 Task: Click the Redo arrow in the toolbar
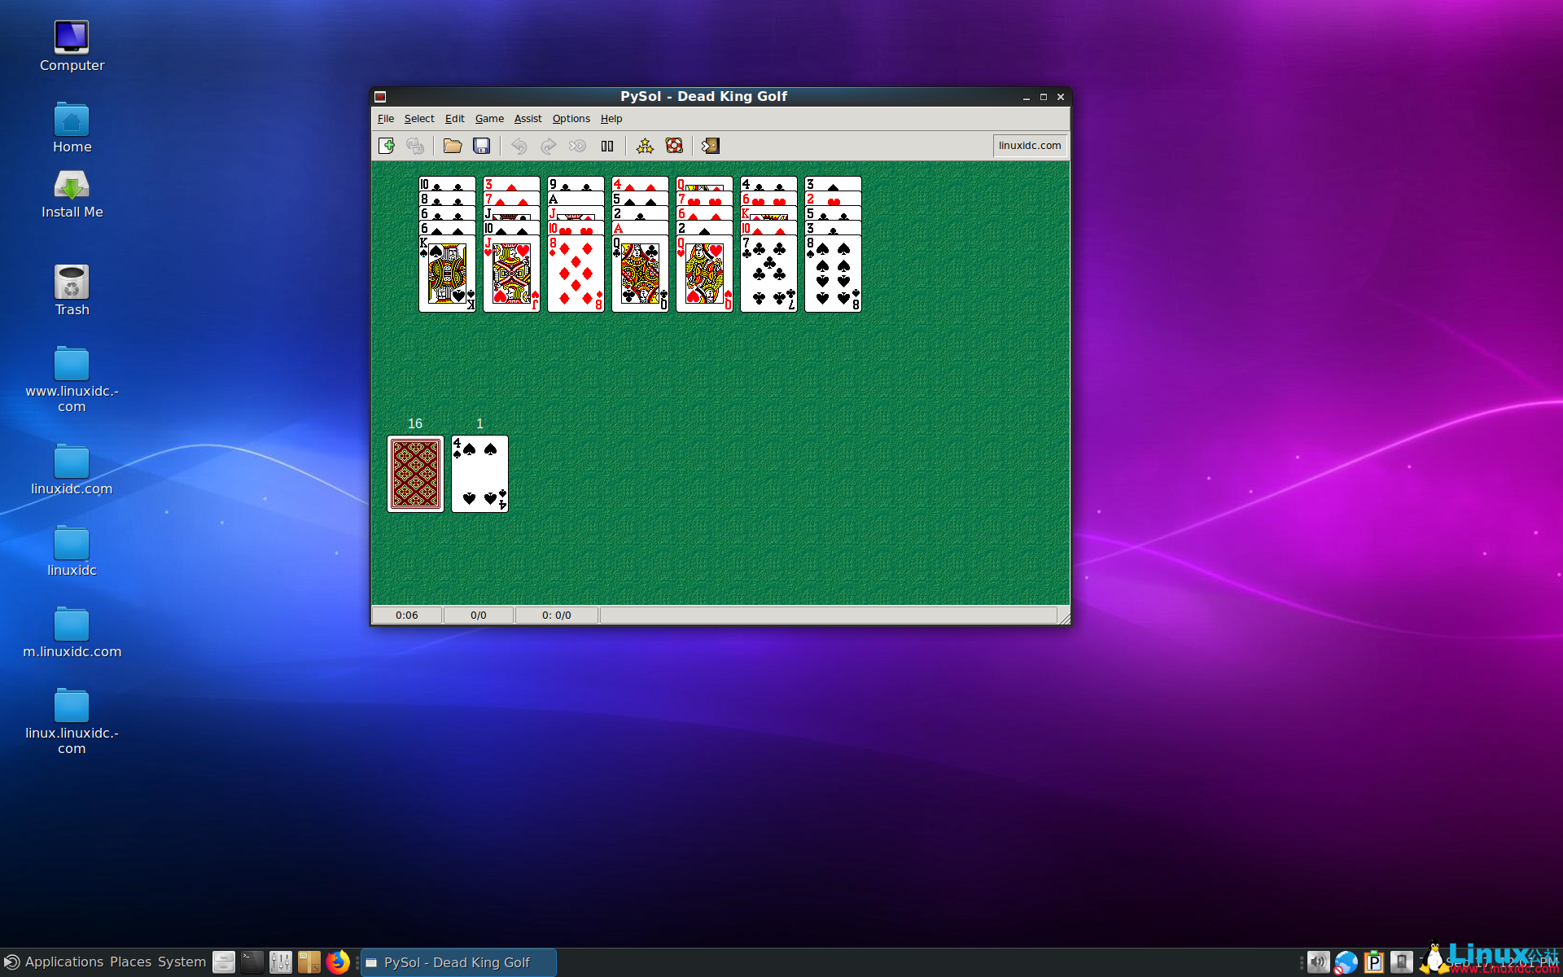tap(548, 146)
